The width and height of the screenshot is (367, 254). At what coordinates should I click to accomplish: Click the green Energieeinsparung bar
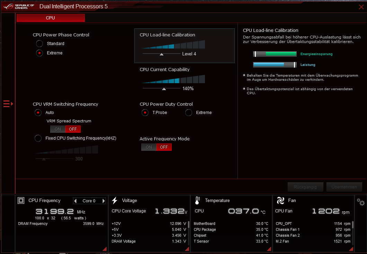click(275, 54)
